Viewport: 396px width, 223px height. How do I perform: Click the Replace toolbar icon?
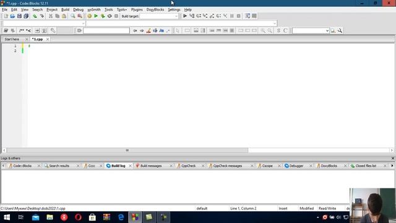(x=80, y=16)
